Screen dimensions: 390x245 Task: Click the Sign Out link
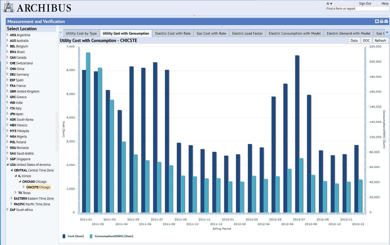[x=365, y=4]
